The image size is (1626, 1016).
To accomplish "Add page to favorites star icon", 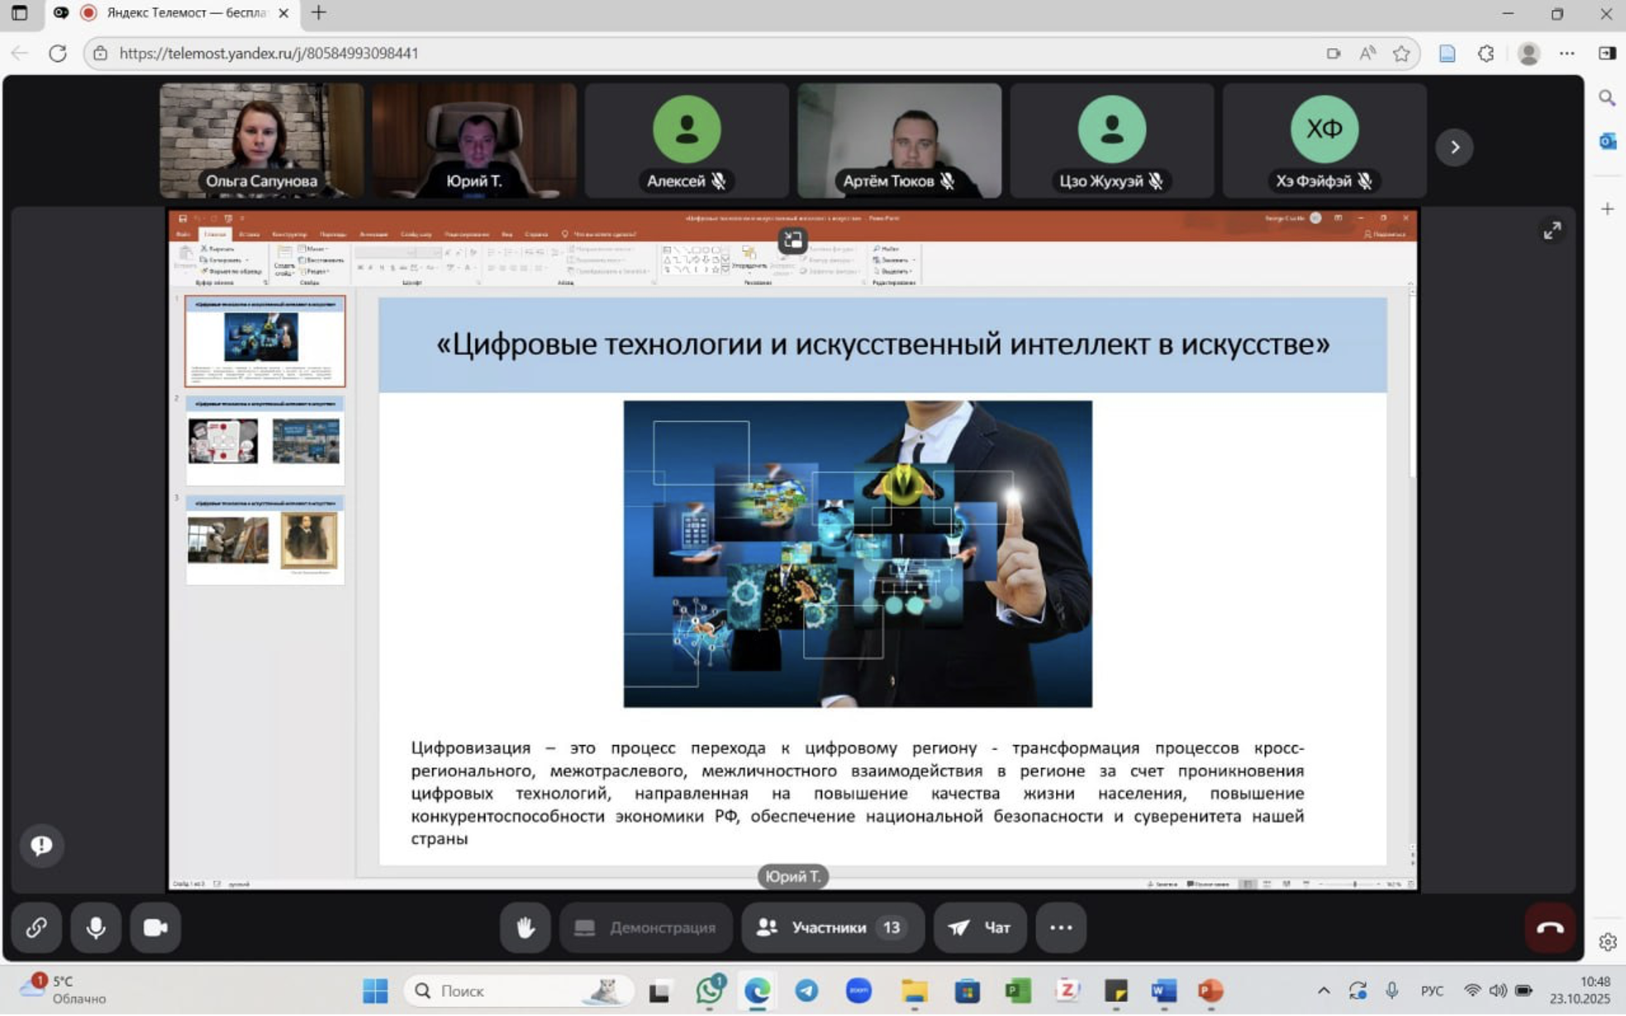I will tap(1401, 54).
